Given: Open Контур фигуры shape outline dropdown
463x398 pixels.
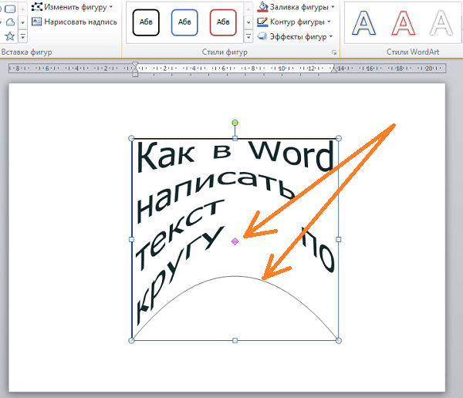Looking at the screenshot, I should pyautogui.click(x=296, y=22).
